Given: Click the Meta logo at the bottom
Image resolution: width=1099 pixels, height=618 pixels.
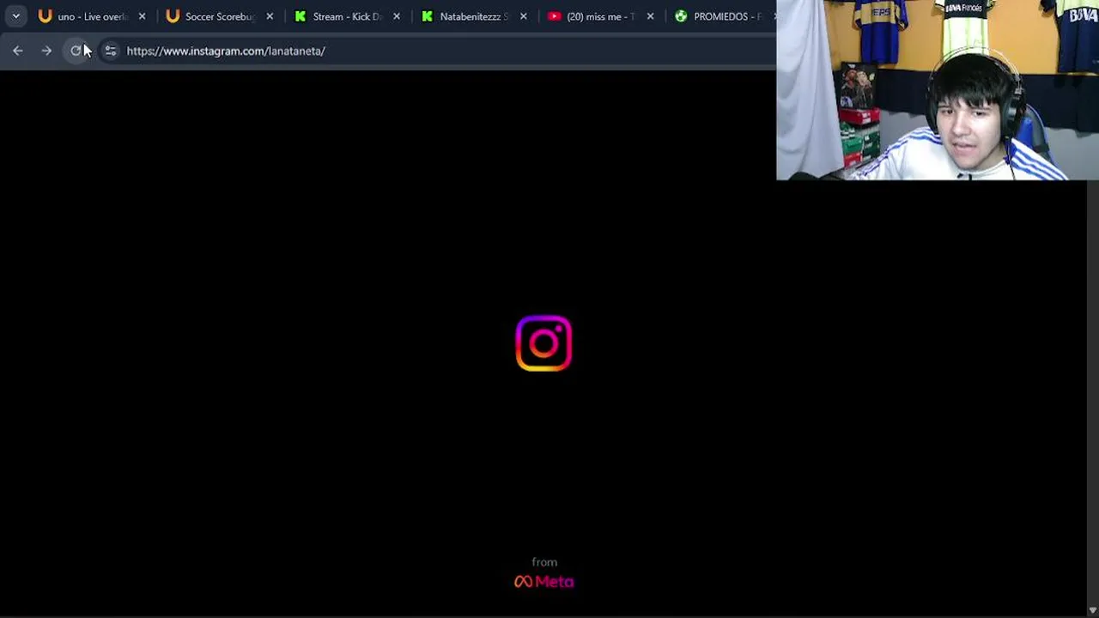Looking at the screenshot, I should click(544, 581).
